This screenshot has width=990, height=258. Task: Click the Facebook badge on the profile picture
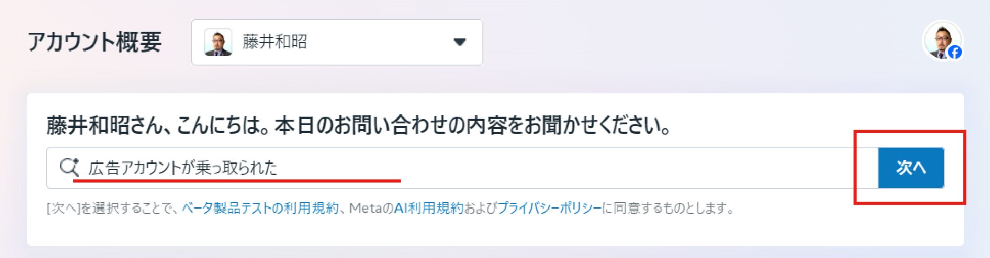tap(955, 52)
